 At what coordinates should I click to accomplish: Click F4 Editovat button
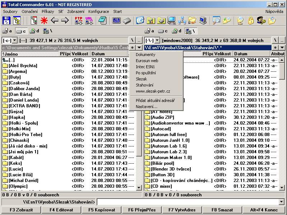coord(61,210)
